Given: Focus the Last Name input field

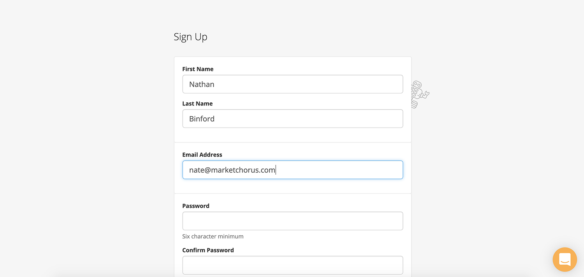Looking at the screenshot, I should (293, 119).
